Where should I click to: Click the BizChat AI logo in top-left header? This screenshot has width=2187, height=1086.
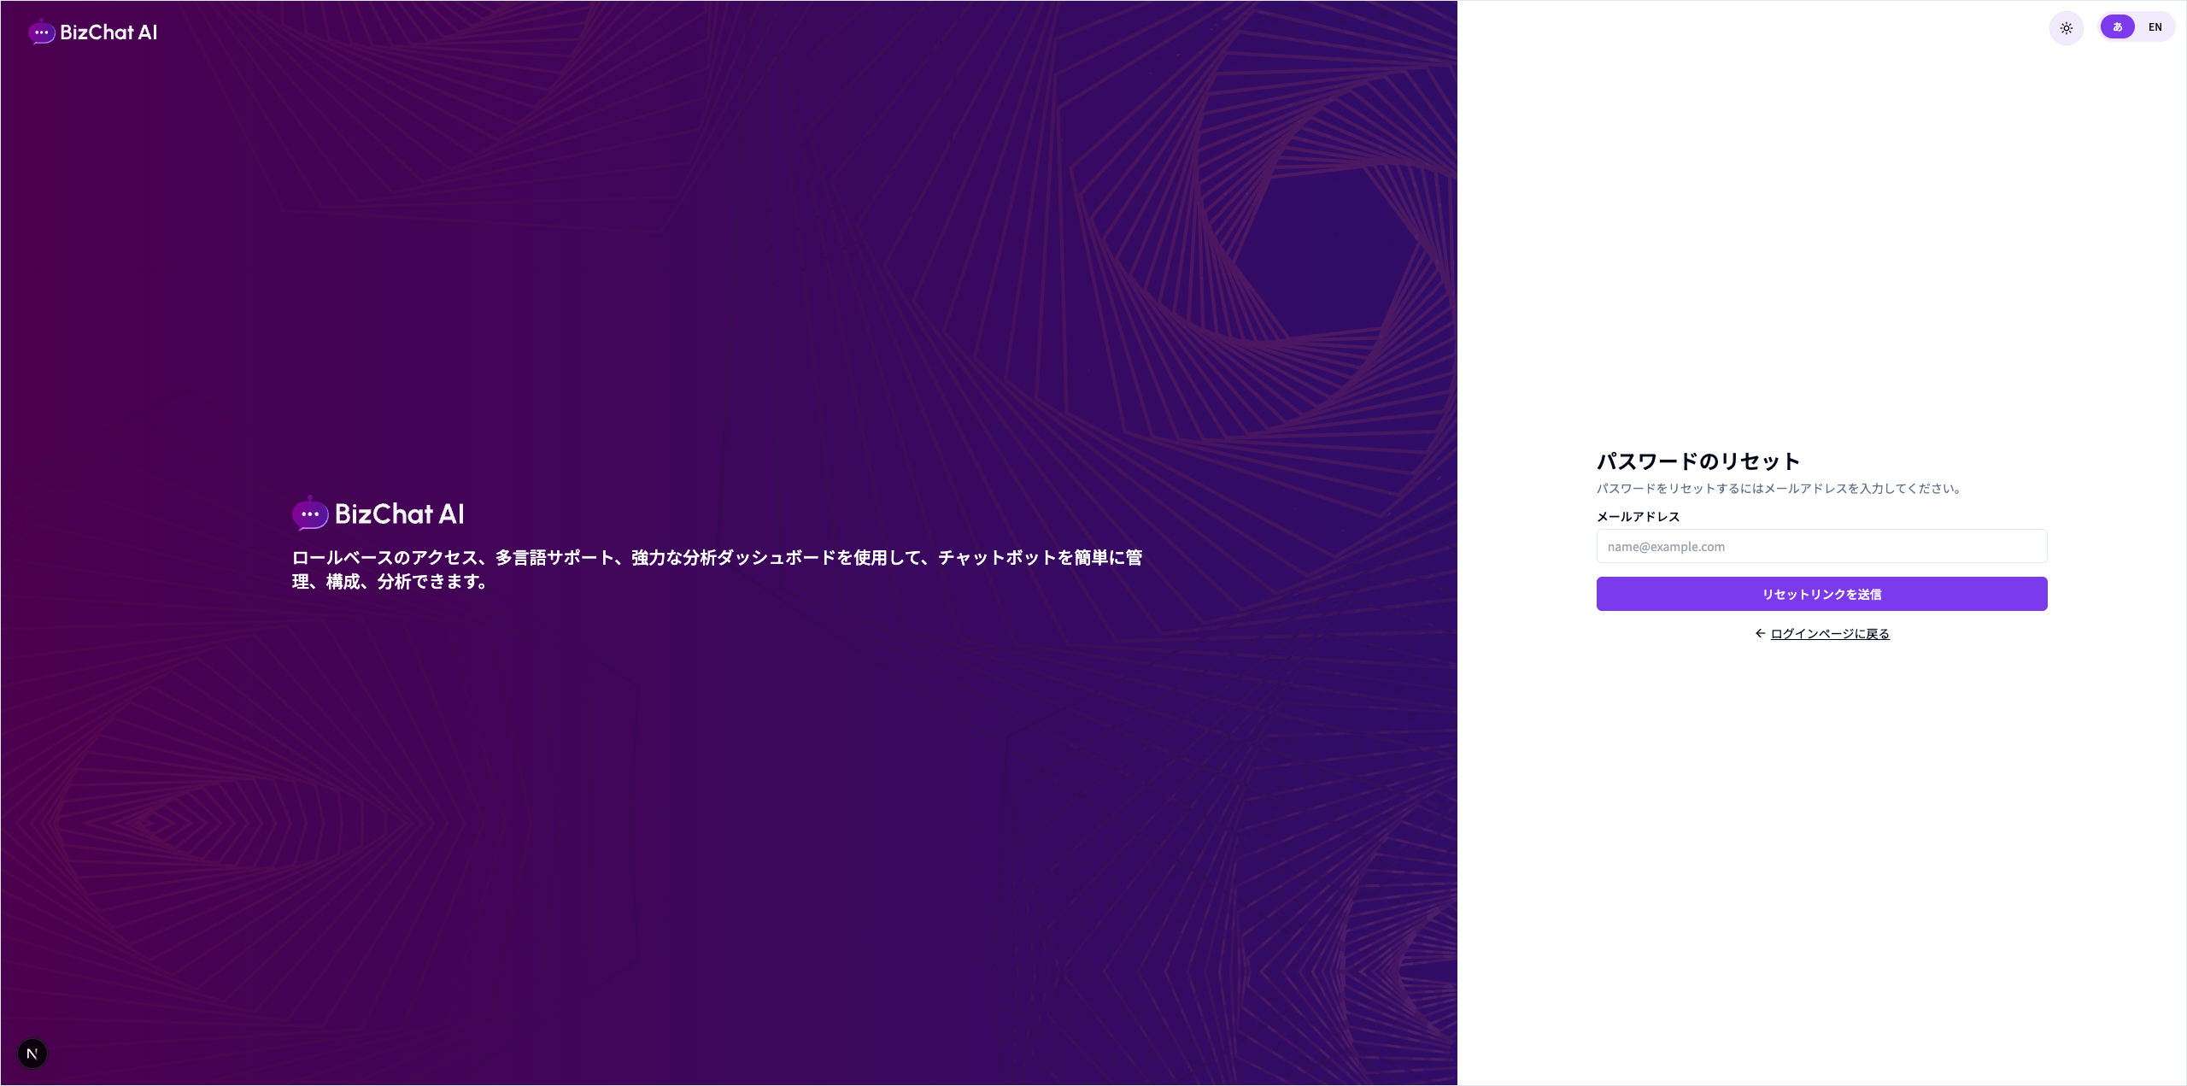pos(93,32)
